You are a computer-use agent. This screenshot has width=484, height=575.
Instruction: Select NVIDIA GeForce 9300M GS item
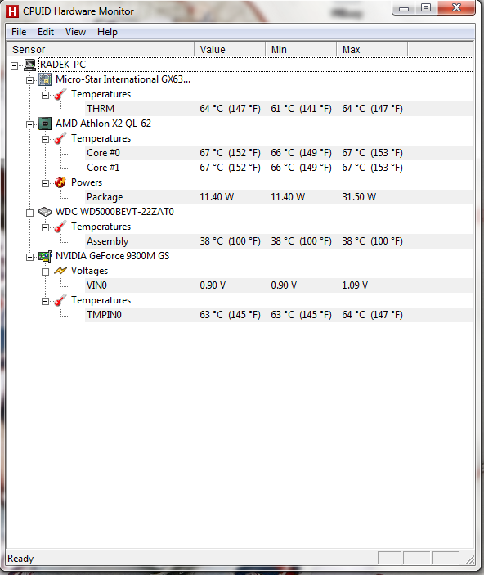113,255
